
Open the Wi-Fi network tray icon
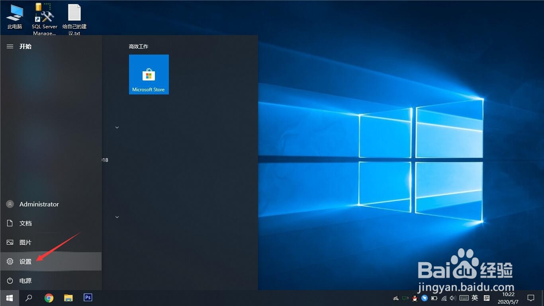click(x=444, y=298)
